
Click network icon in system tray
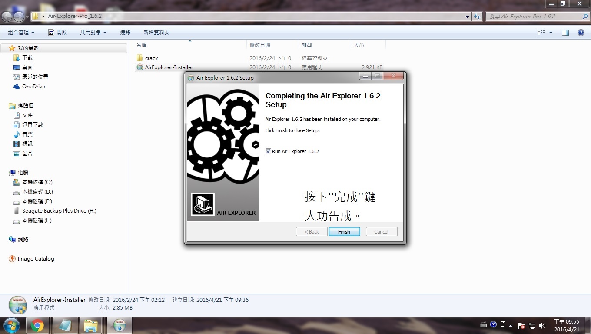click(532, 325)
